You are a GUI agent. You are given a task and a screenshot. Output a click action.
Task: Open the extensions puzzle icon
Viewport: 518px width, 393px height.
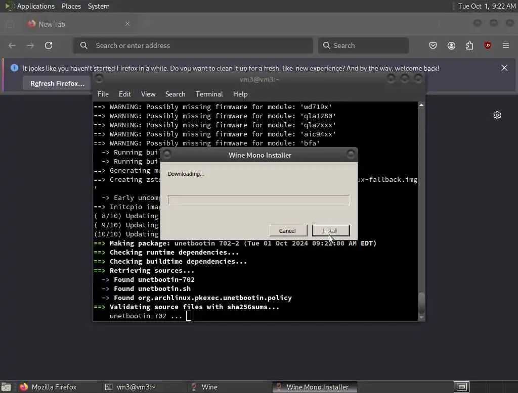(x=469, y=45)
